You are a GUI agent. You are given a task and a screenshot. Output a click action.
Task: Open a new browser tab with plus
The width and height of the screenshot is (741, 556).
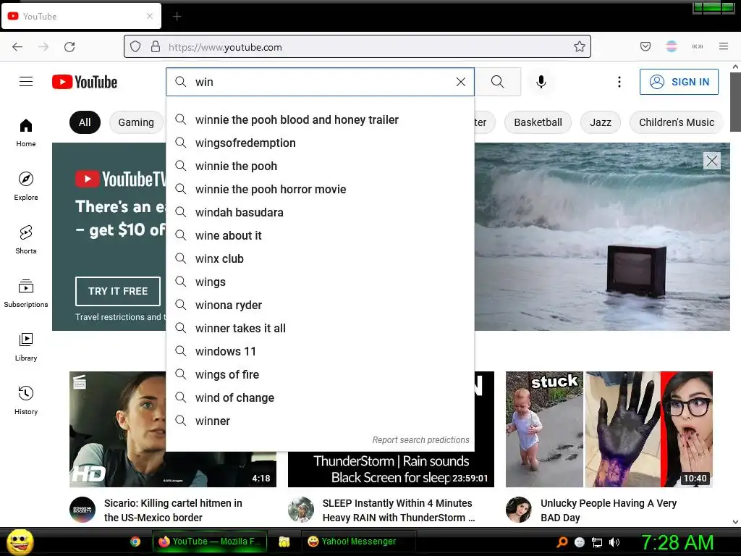pyautogui.click(x=177, y=17)
